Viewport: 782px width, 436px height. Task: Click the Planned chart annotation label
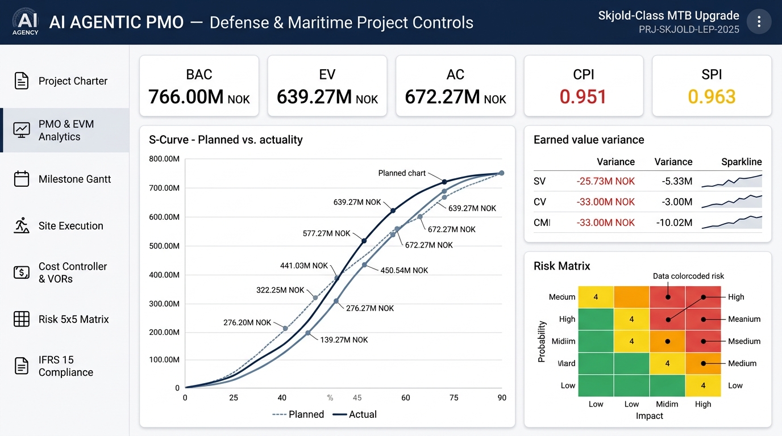402,173
